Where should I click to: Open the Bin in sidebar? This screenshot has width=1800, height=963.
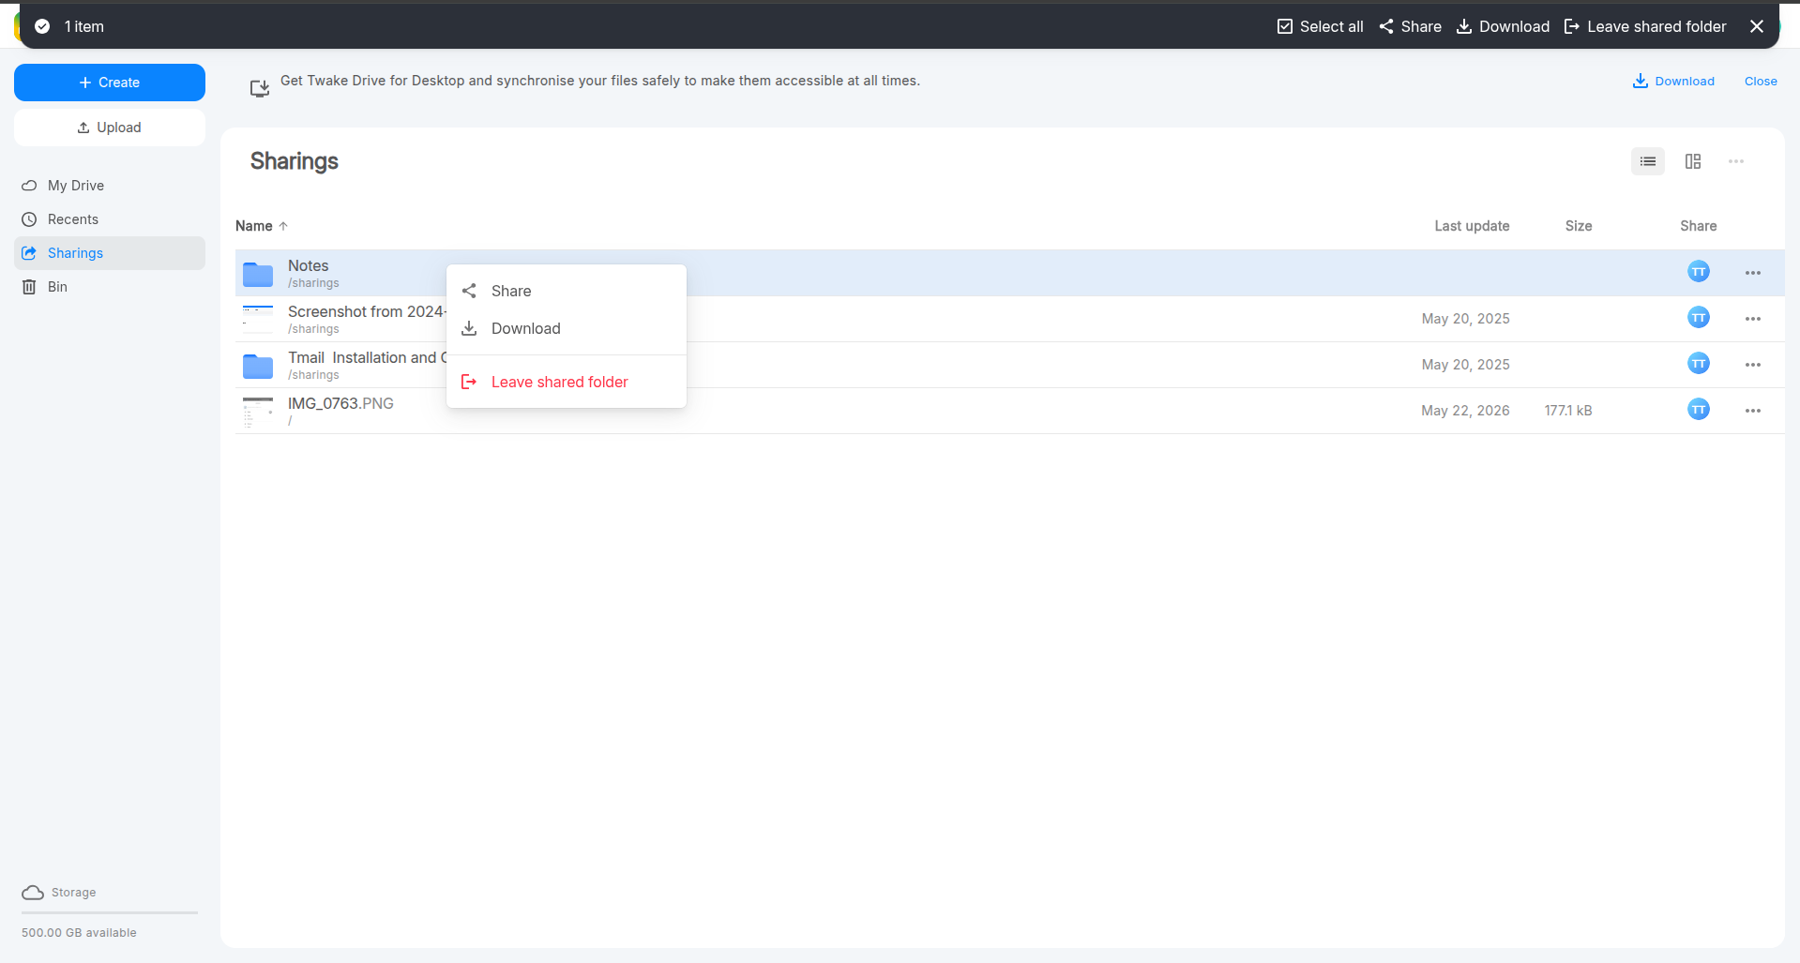[110, 287]
